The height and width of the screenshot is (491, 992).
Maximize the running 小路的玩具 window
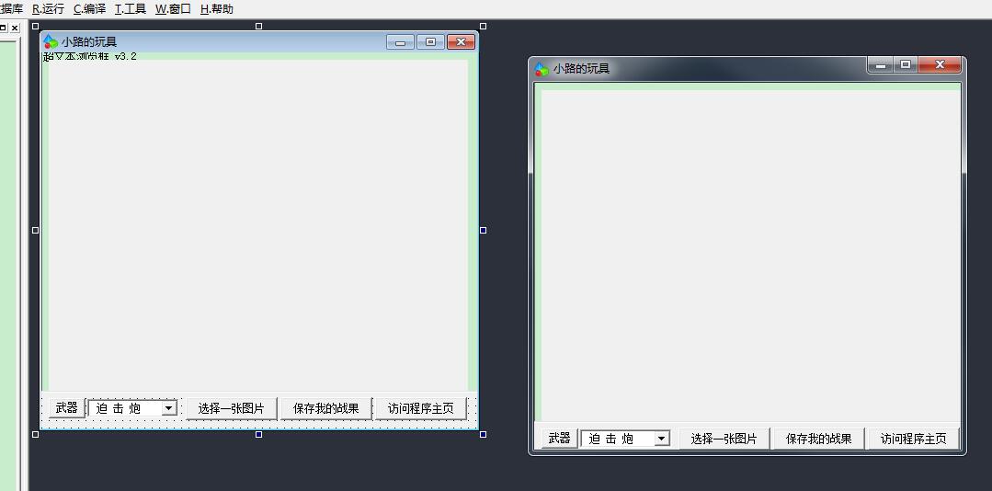pyautogui.click(x=906, y=65)
